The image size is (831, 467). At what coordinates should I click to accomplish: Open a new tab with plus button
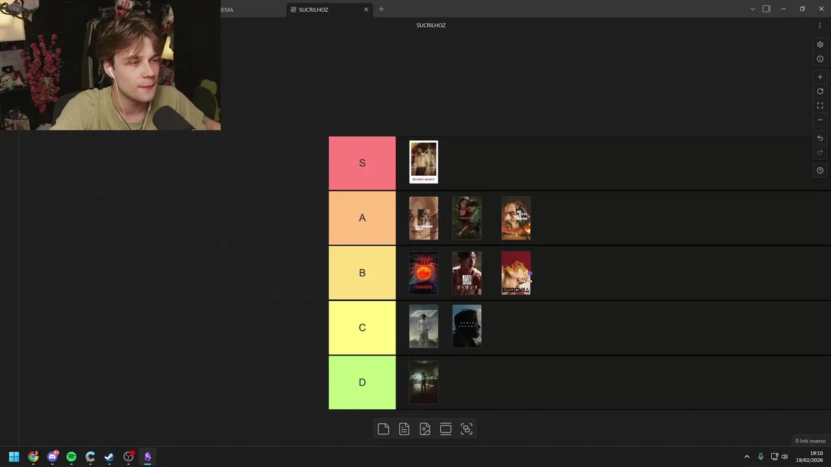tap(381, 9)
